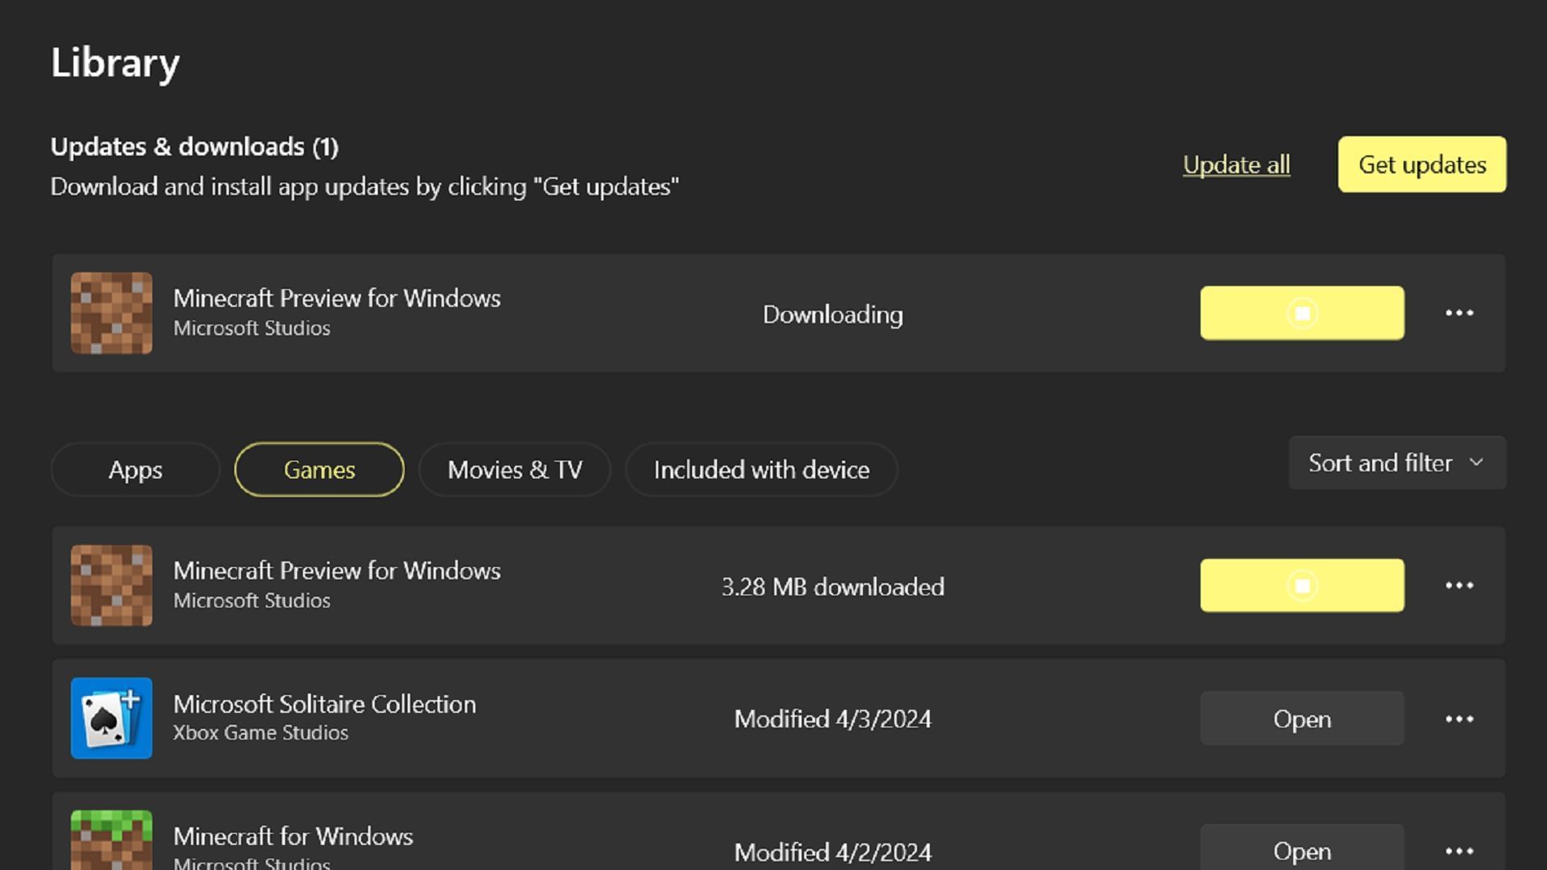The image size is (1547, 870).
Task: Click Update all link
Action: click(x=1237, y=164)
